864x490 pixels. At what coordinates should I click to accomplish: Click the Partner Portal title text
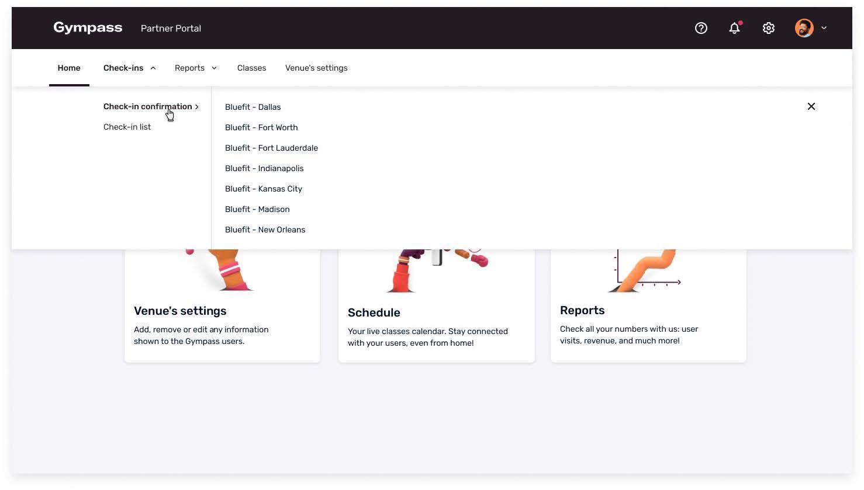(x=171, y=28)
